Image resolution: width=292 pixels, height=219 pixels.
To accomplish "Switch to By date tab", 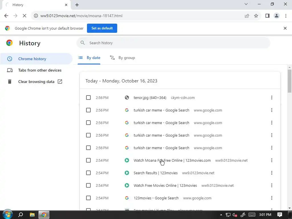I will (89, 58).
